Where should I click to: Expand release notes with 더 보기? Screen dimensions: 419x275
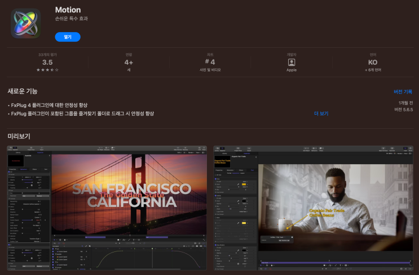pyautogui.click(x=321, y=113)
